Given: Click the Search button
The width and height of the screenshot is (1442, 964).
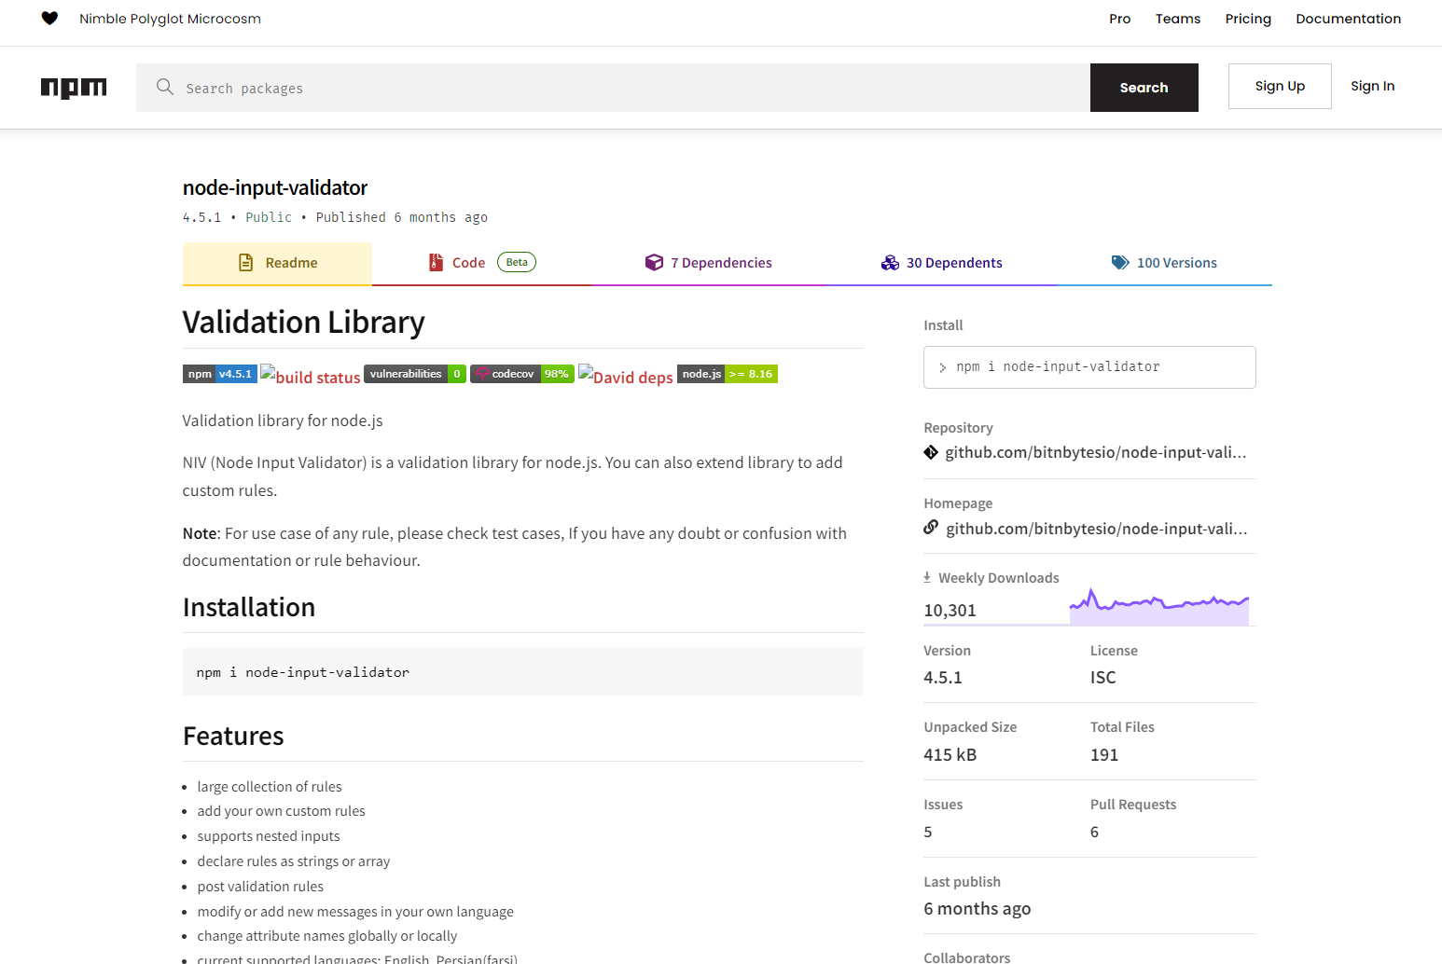Looking at the screenshot, I should [1144, 88].
